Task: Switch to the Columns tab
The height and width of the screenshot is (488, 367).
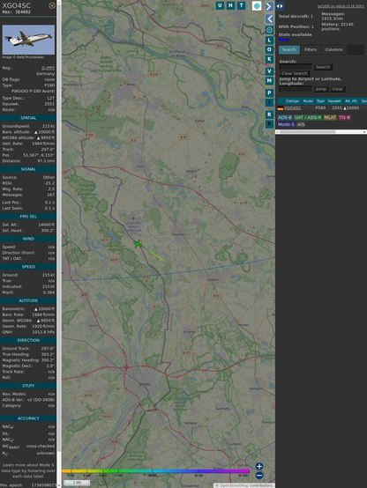Action: pyautogui.click(x=333, y=49)
